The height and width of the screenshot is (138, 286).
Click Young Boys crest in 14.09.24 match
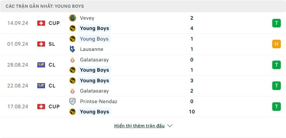tap(73, 28)
